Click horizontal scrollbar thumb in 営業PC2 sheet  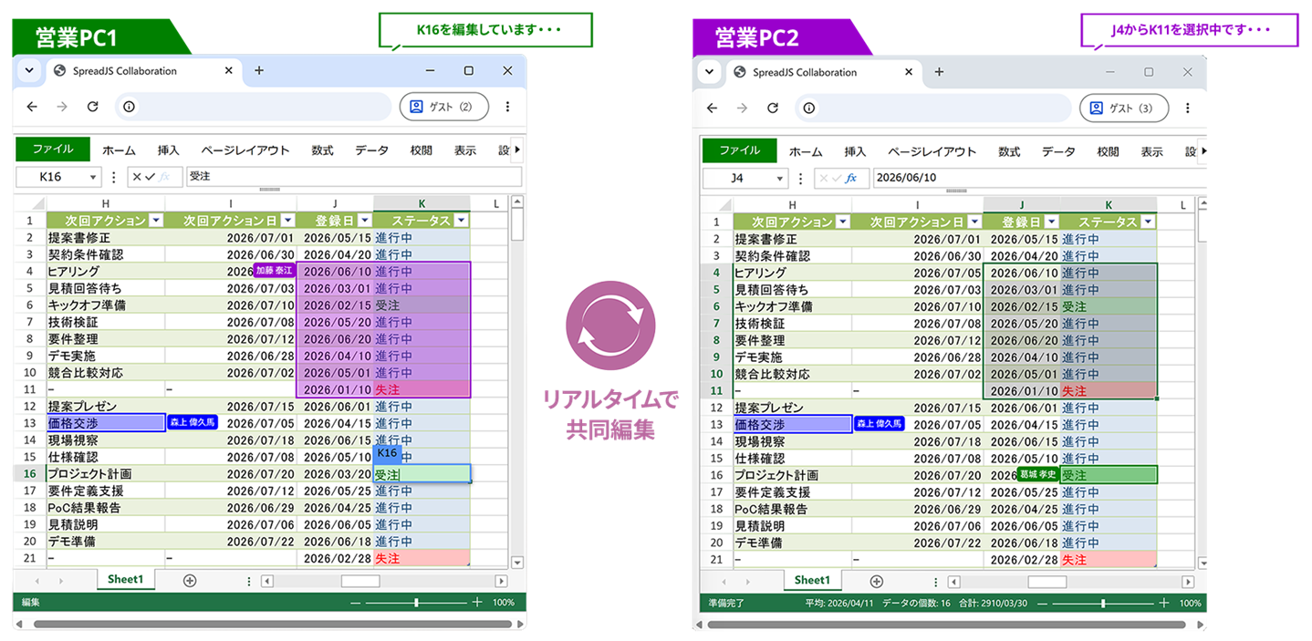tap(1046, 581)
